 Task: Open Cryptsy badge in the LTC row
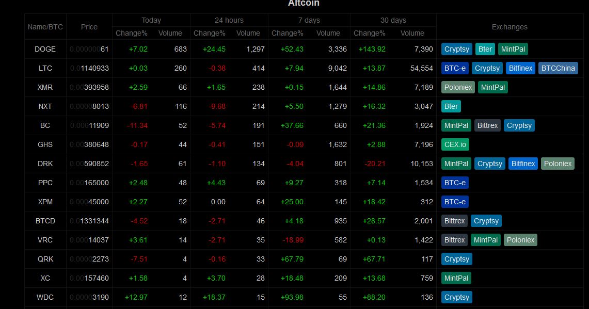point(487,68)
